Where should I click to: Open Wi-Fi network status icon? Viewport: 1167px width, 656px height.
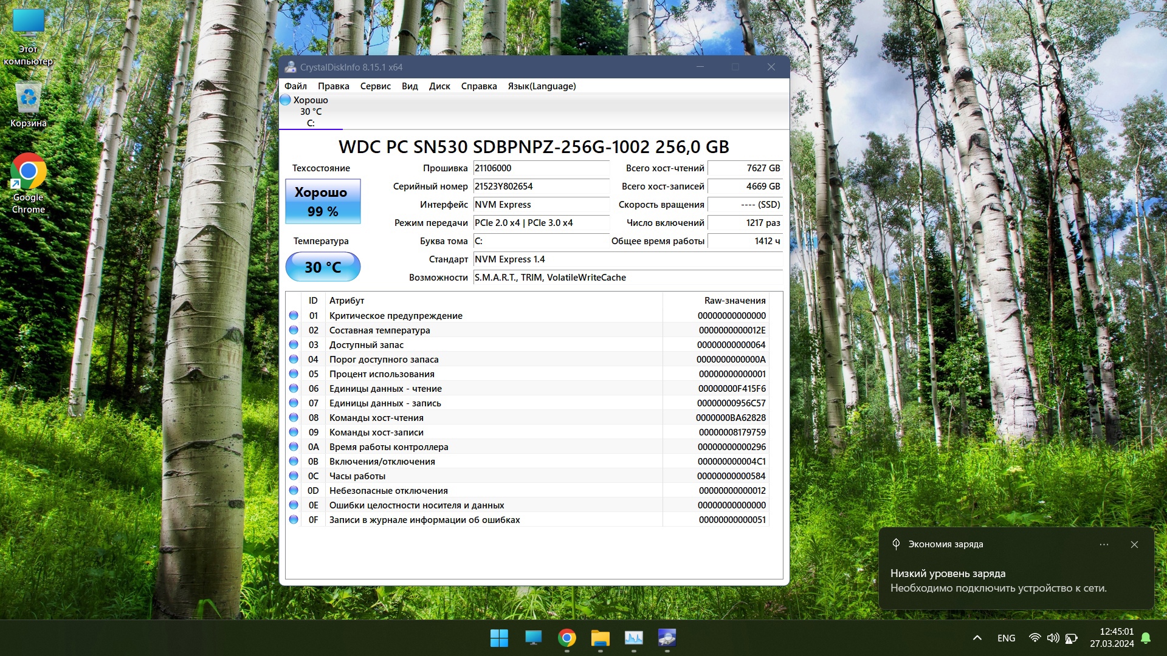click(1034, 638)
